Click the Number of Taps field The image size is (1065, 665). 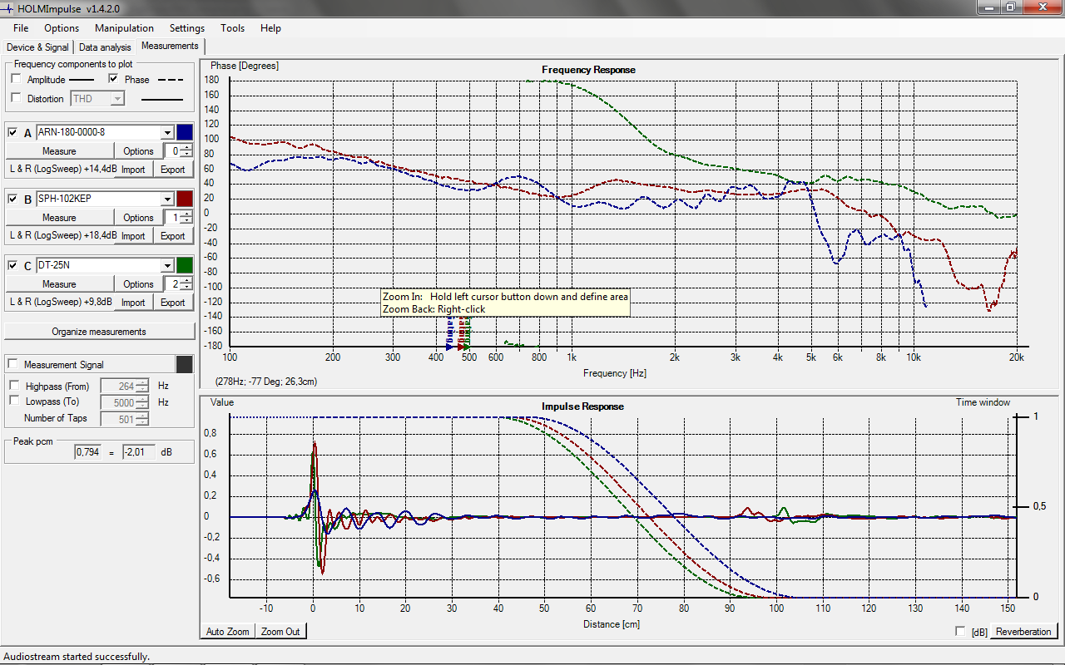pos(124,418)
